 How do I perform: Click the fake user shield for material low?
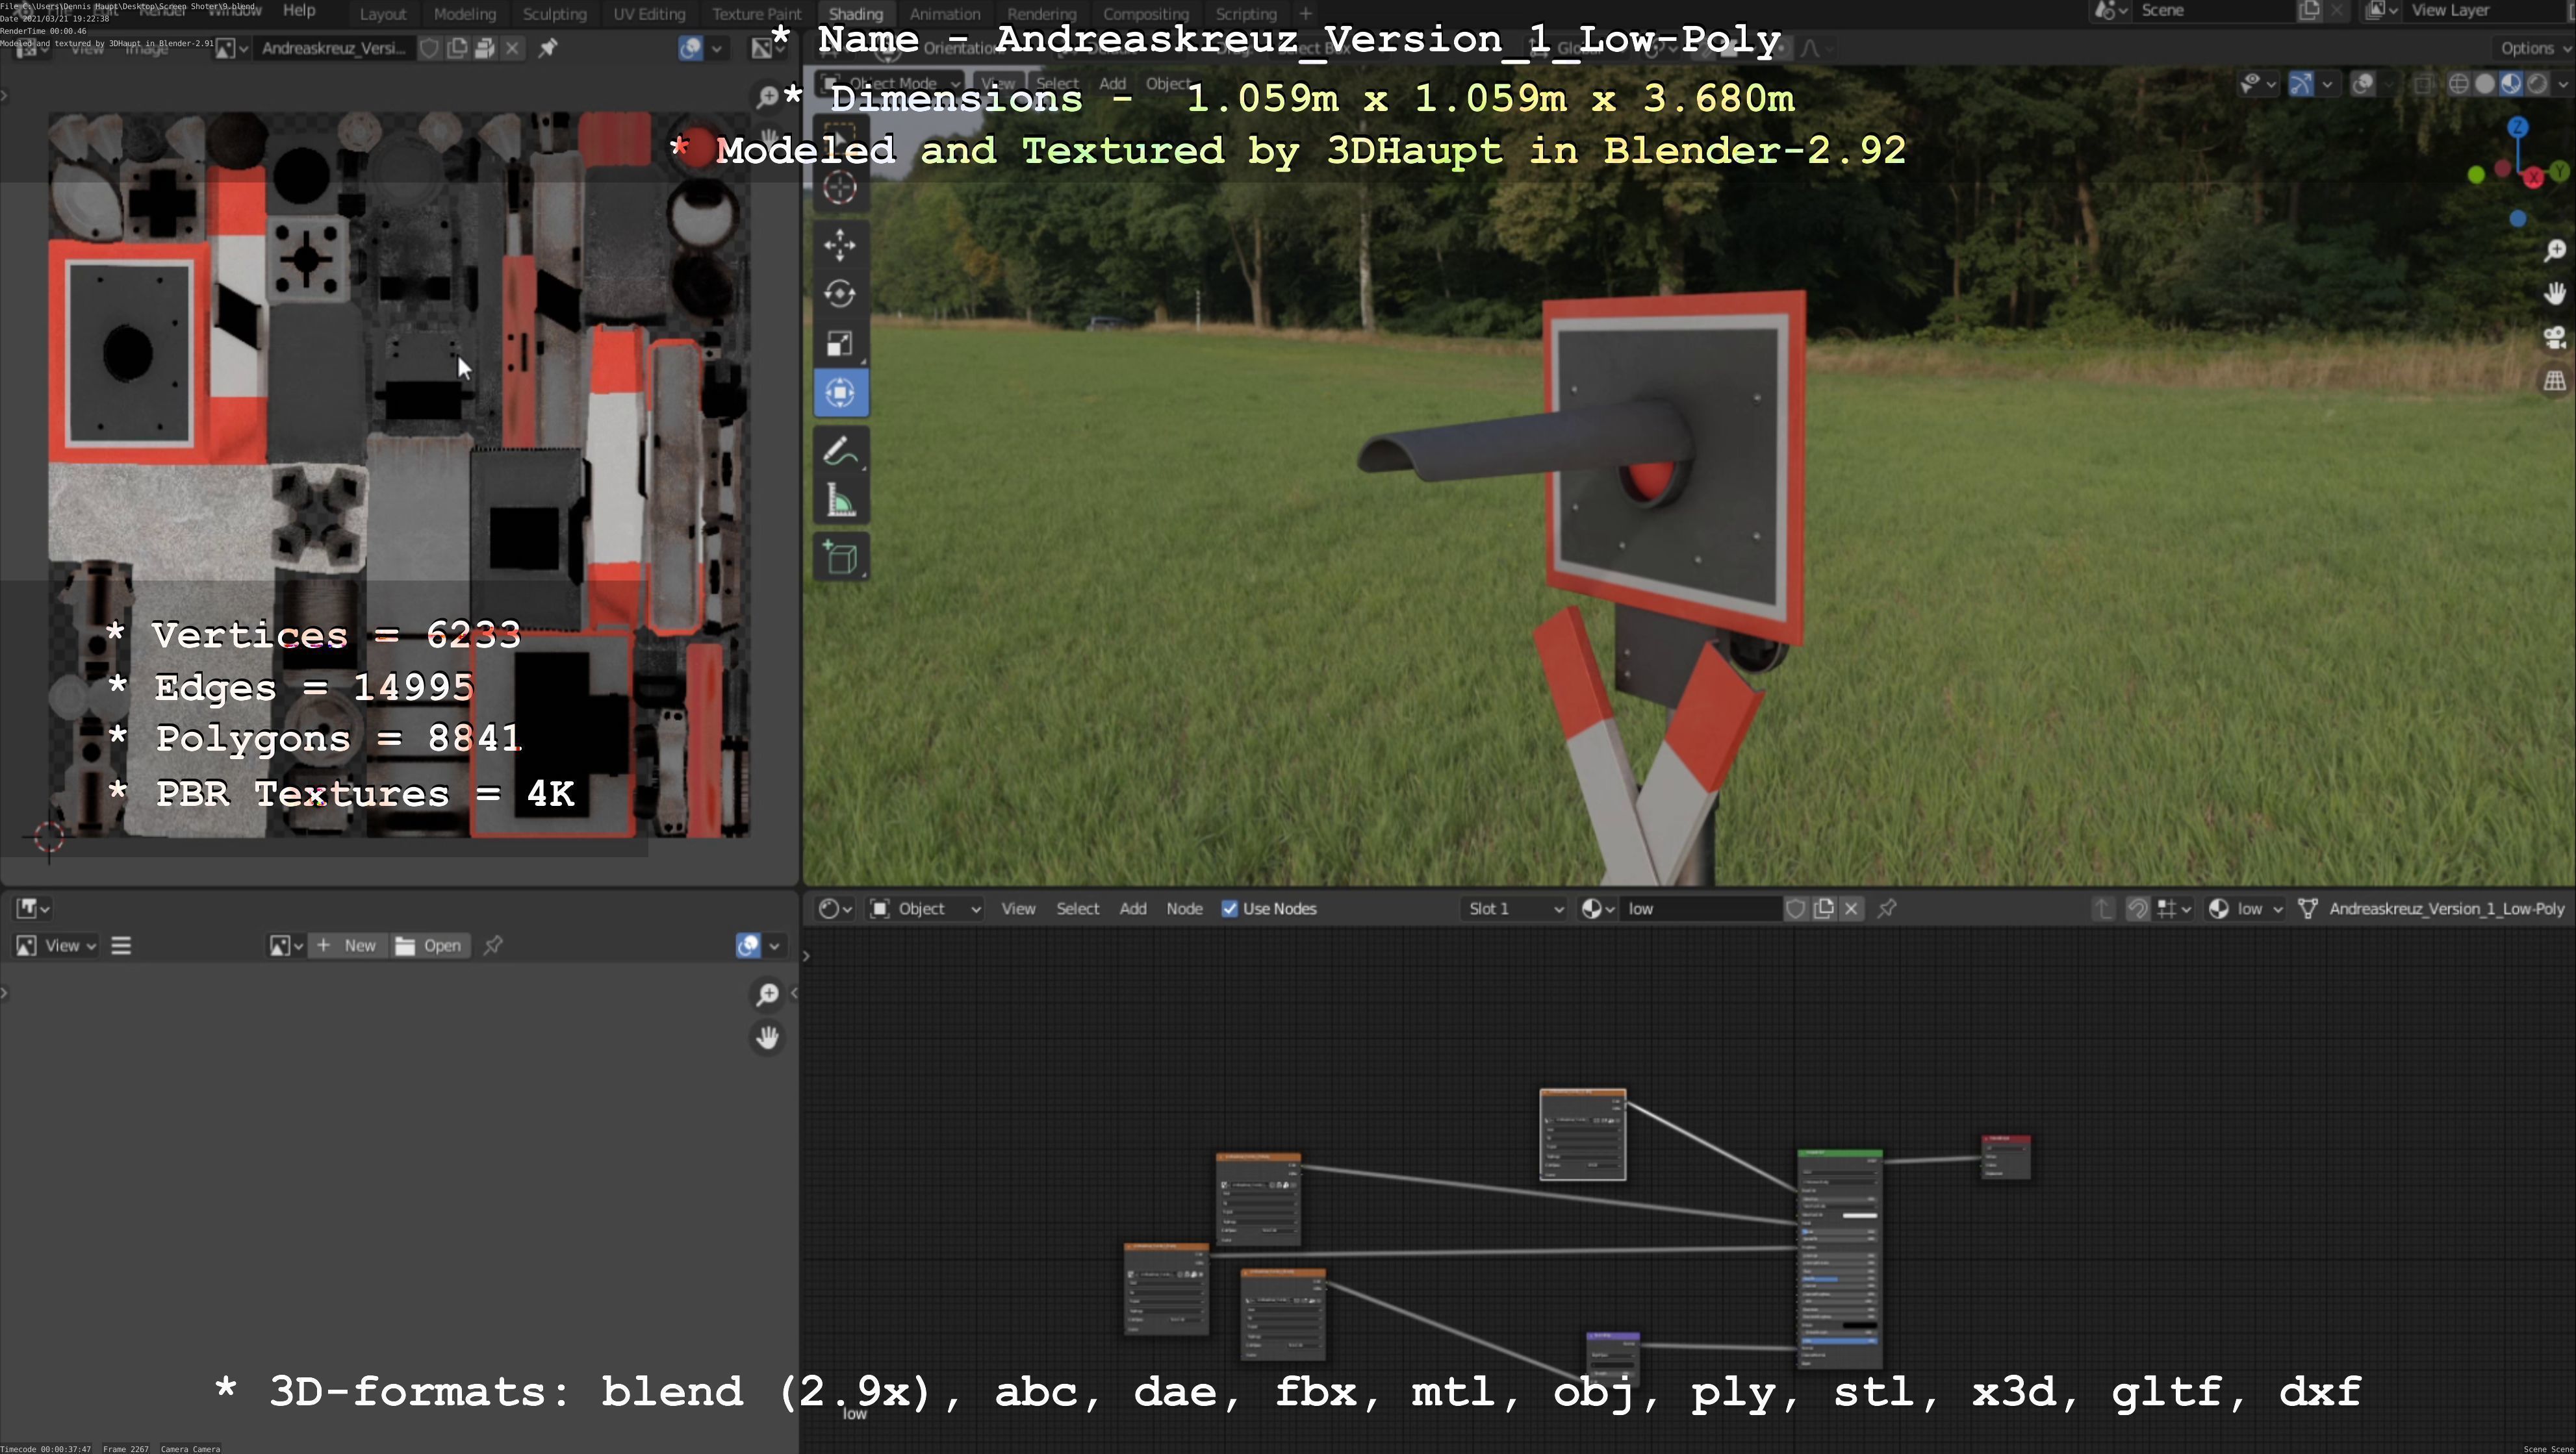click(x=1795, y=909)
